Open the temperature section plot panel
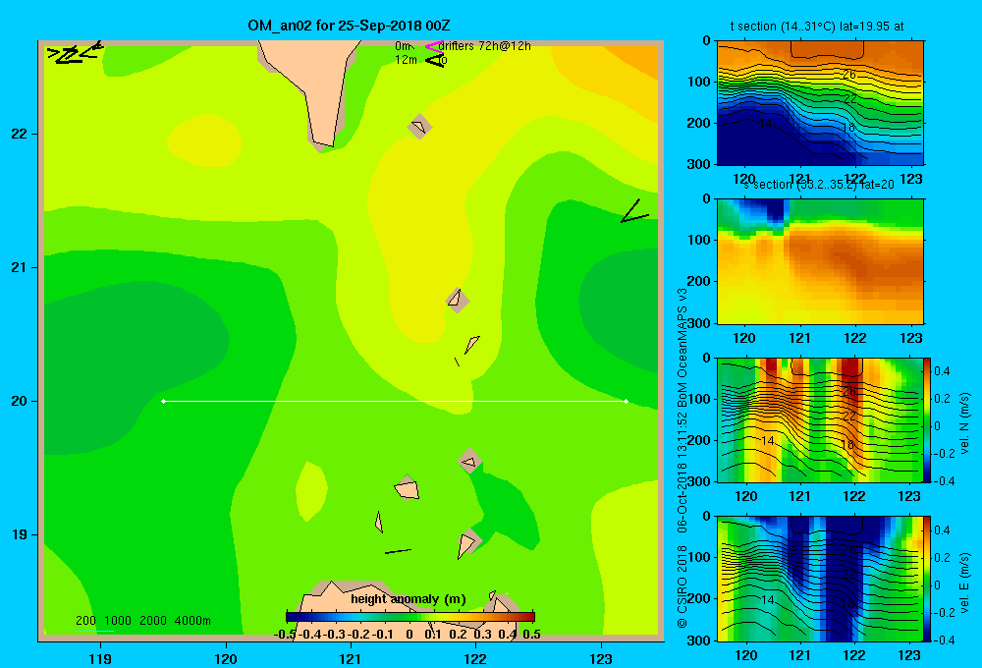The width and height of the screenshot is (982, 668). [x=820, y=103]
